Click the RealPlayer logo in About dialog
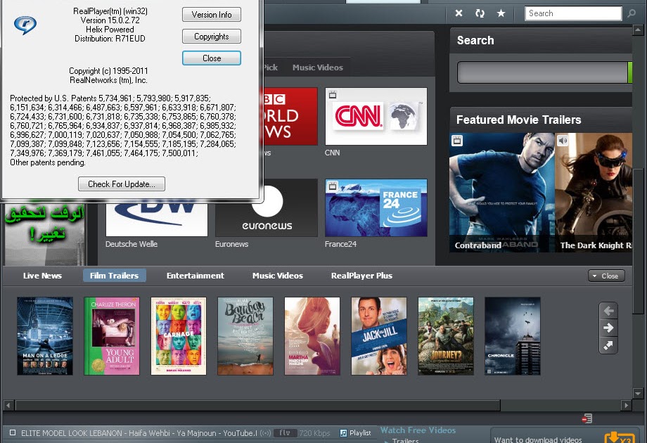647x443 pixels. [x=25, y=25]
